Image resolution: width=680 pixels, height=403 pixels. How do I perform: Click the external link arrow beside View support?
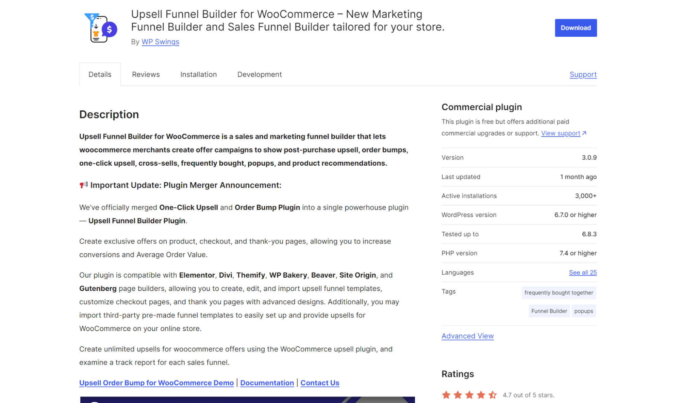[585, 133]
